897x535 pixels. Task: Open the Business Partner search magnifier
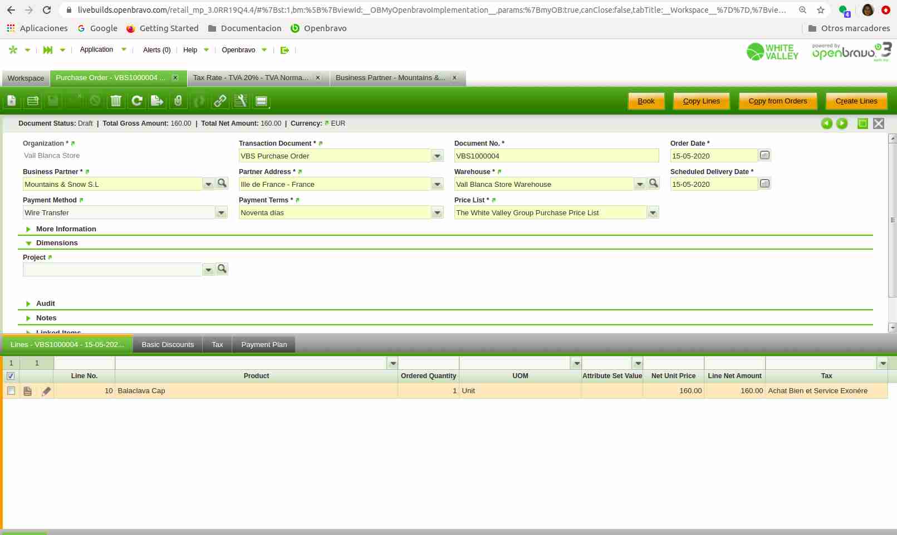coord(222,184)
